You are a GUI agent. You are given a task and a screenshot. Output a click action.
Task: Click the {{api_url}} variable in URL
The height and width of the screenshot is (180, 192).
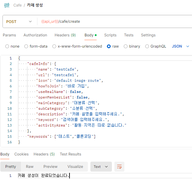coord(50,21)
